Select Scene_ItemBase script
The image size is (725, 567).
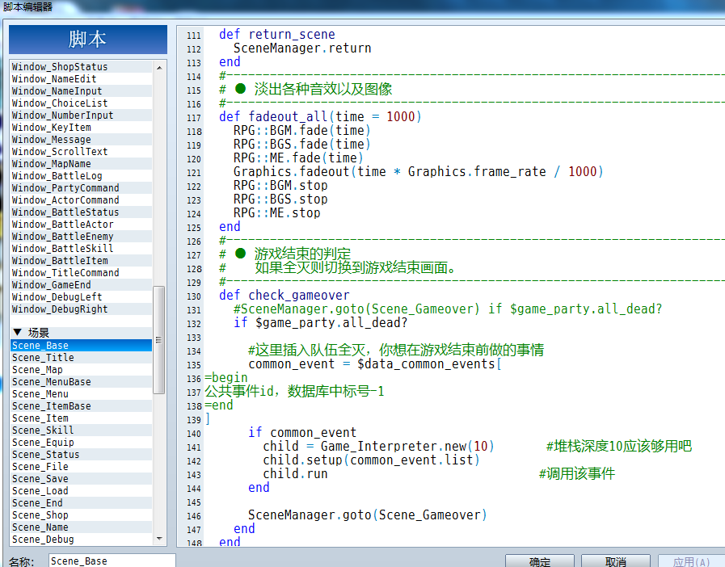(81, 405)
